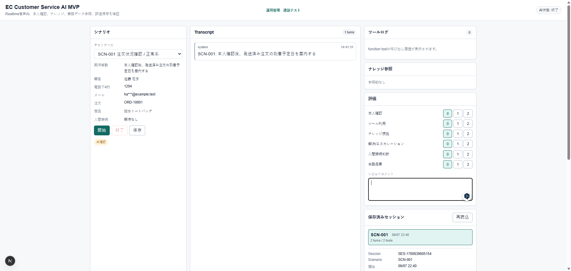The width and height of the screenshot is (571, 271).
Task: Choose 2 for 解決/エスカレーション
Action: pyautogui.click(x=468, y=144)
